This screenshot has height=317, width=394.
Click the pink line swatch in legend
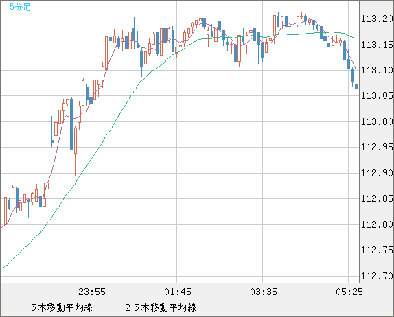18,307
